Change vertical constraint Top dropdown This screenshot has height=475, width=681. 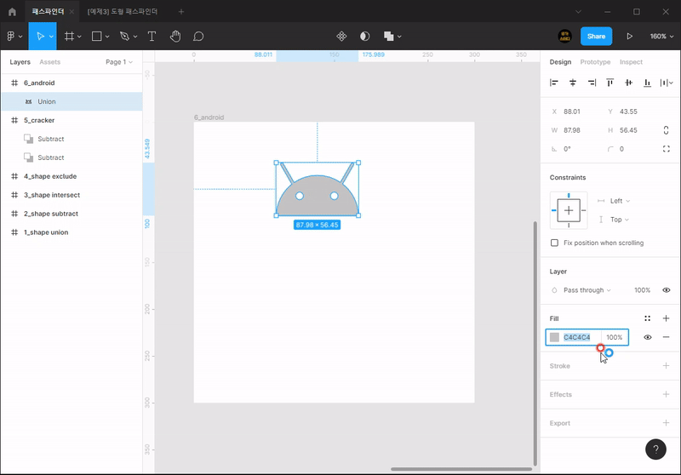[620, 220]
